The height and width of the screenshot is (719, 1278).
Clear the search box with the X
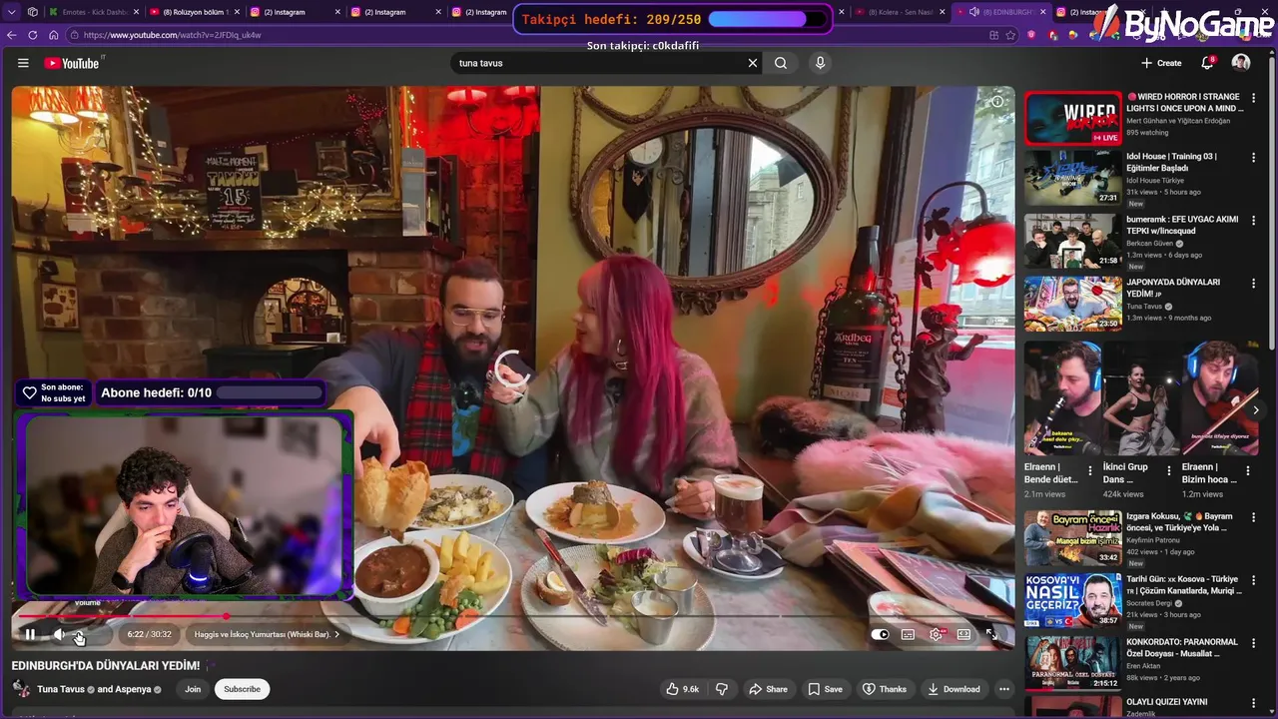pyautogui.click(x=753, y=63)
